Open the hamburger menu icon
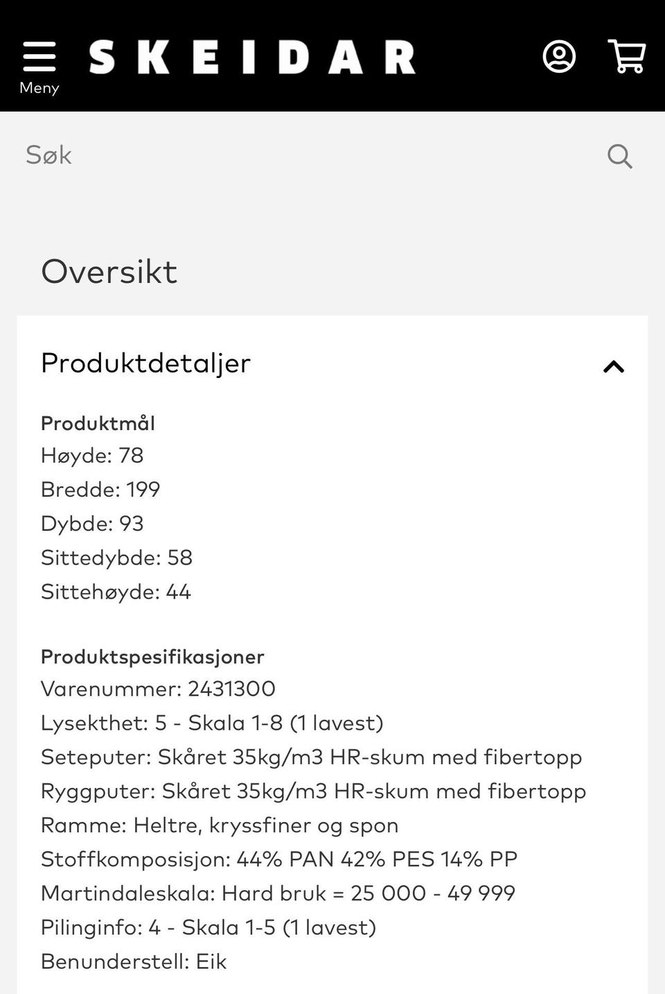 coord(39,56)
